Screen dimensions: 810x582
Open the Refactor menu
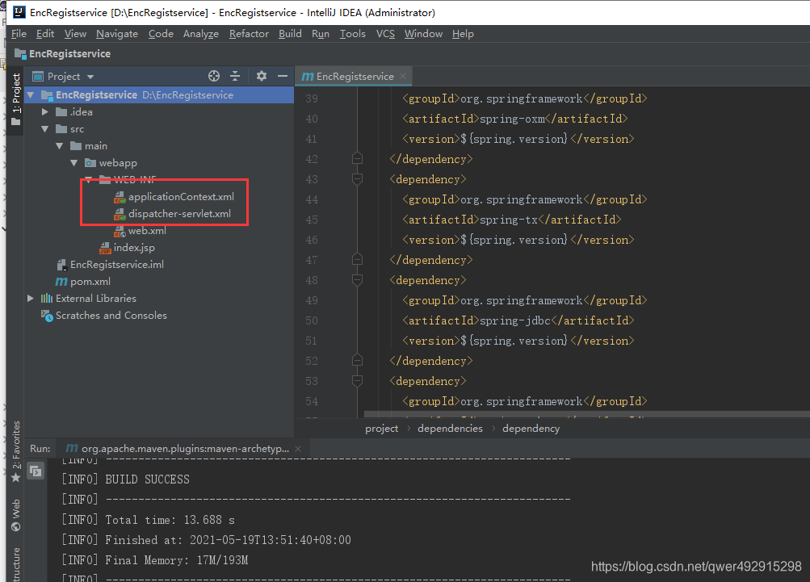[249, 34]
